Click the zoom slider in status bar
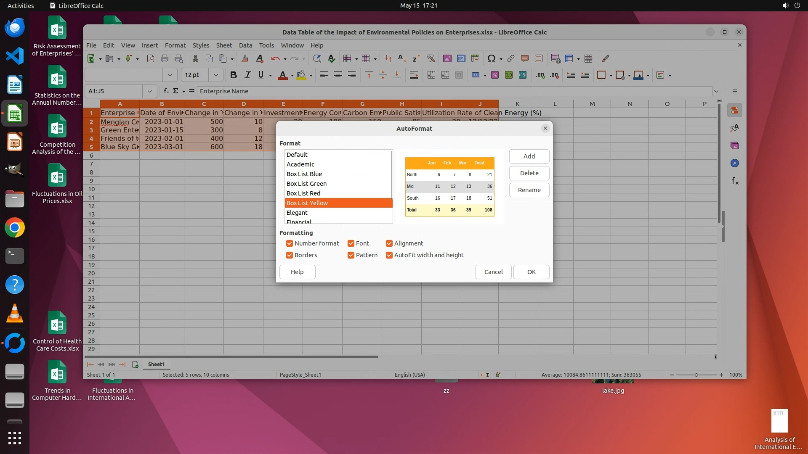 tap(696, 375)
